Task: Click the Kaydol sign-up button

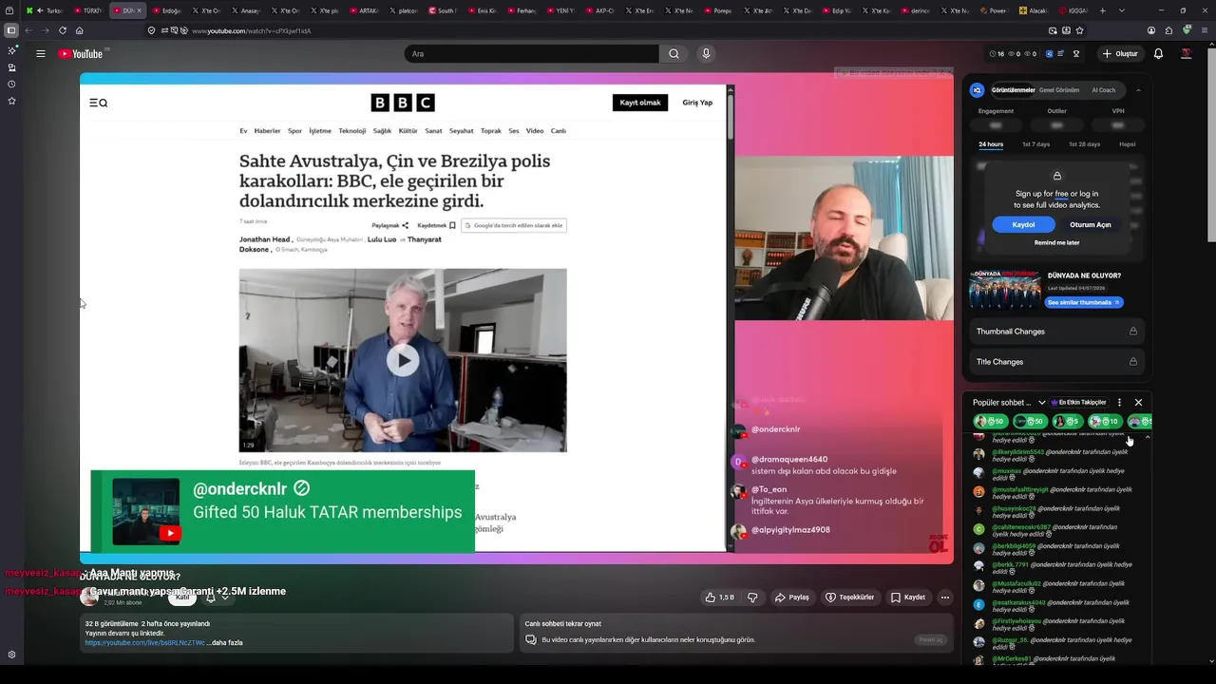Action: point(1023,225)
